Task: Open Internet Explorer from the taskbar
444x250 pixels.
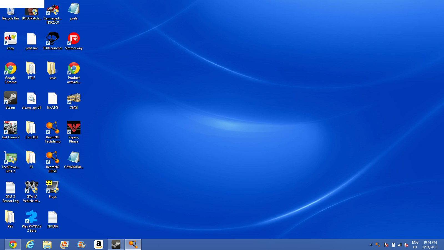Action: pyautogui.click(x=30, y=244)
